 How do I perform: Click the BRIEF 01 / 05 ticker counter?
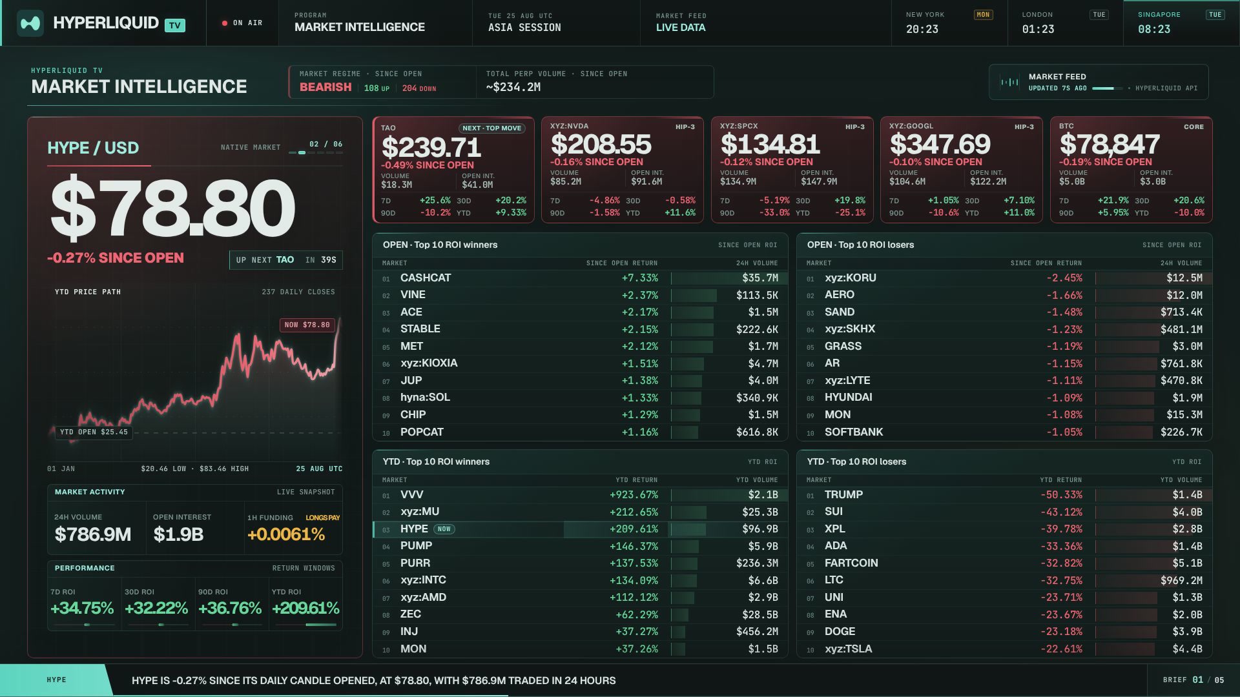coord(1193,680)
